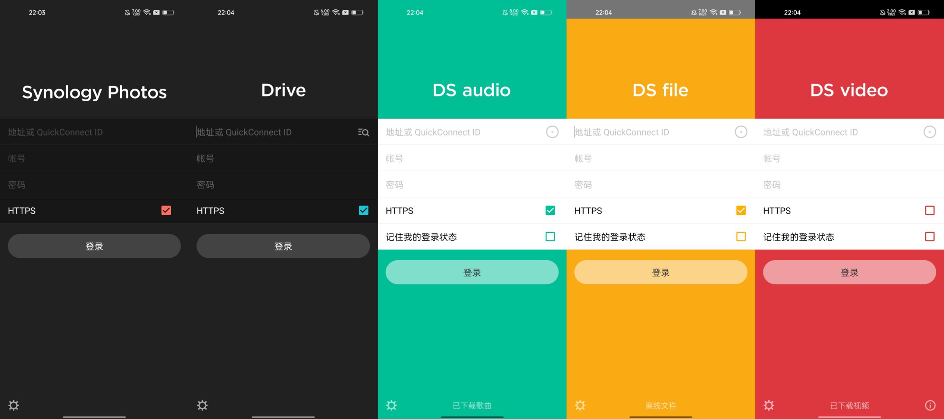This screenshot has width=944, height=419.
Task: Uncheck HTTPS in Synology Photos
Action: [x=166, y=210]
